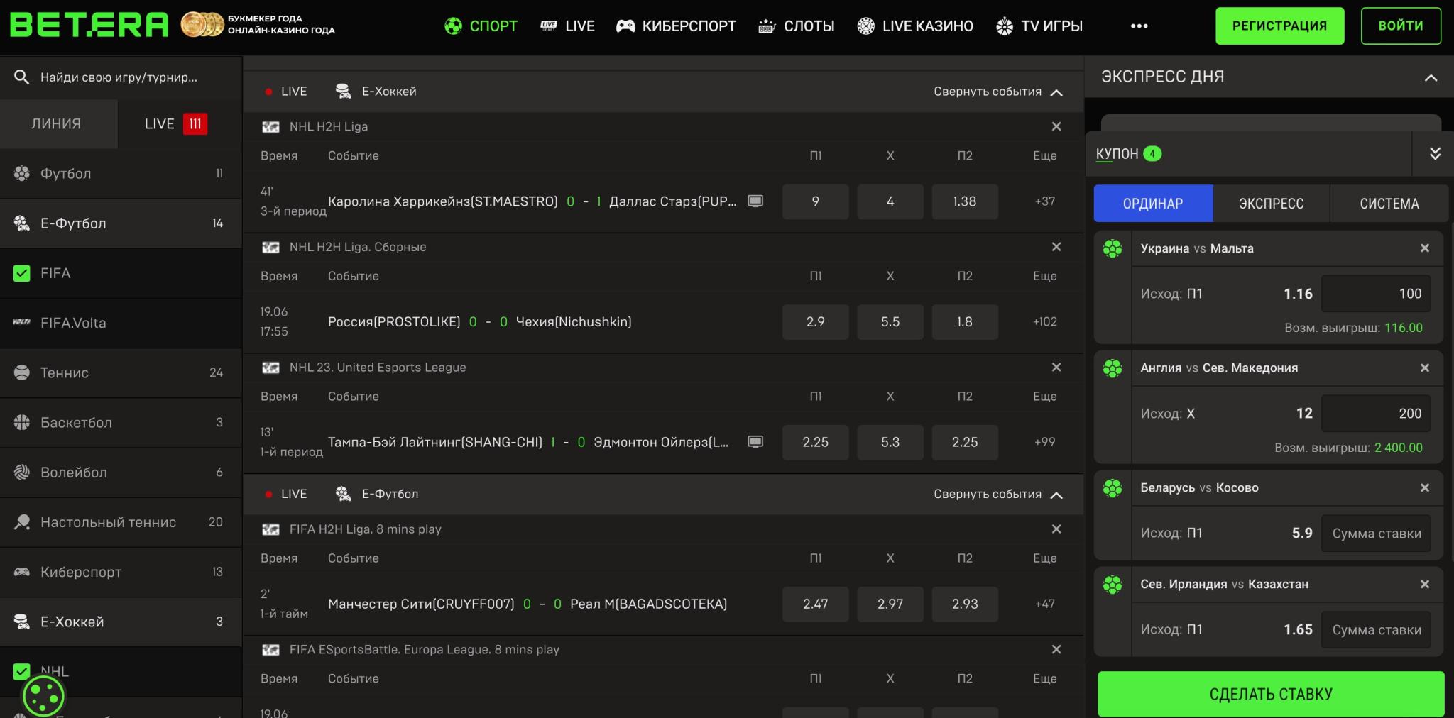Open the Спорт section in top navigation
Screen dimensions: 1454x718
(x=481, y=26)
